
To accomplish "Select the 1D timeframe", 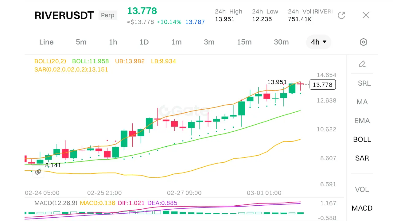I will pyautogui.click(x=144, y=42).
